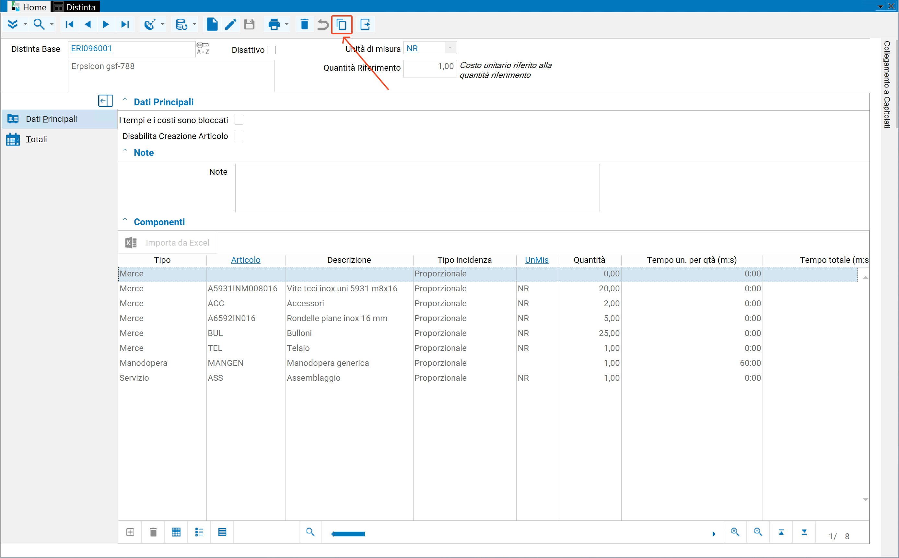This screenshot has height=558, width=899.
Task: Click the A-Z key icon next to Distinta Base
Action: pos(203,48)
